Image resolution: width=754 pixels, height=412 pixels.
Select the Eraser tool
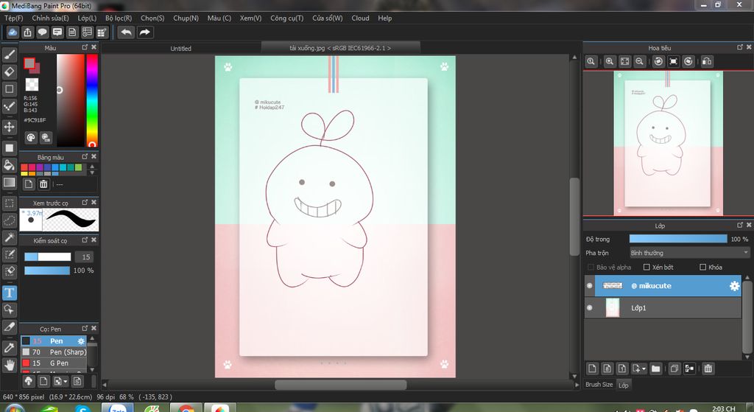pyautogui.click(x=10, y=71)
